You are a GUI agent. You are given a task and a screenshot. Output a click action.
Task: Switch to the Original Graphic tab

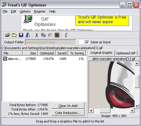[x=102, y=53]
